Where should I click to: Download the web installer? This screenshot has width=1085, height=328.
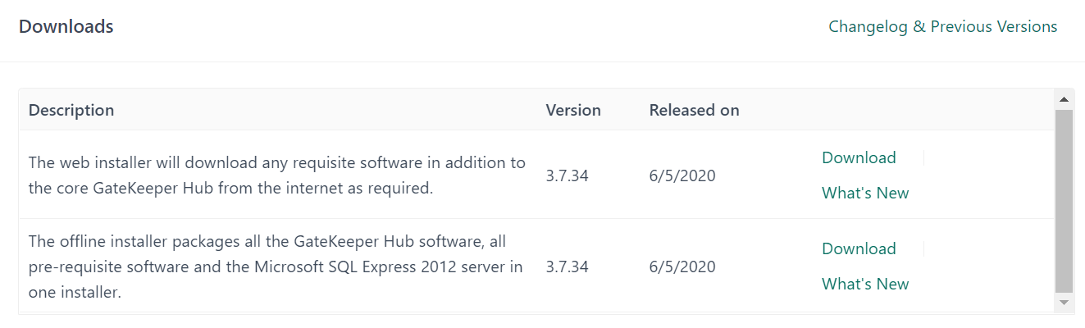pos(859,157)
